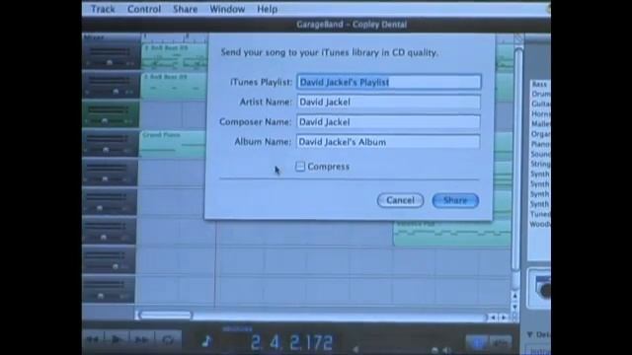This screenshot has height=355, width=632.
Task: Select Horns in the instrument list
Action: pos(540,114)
